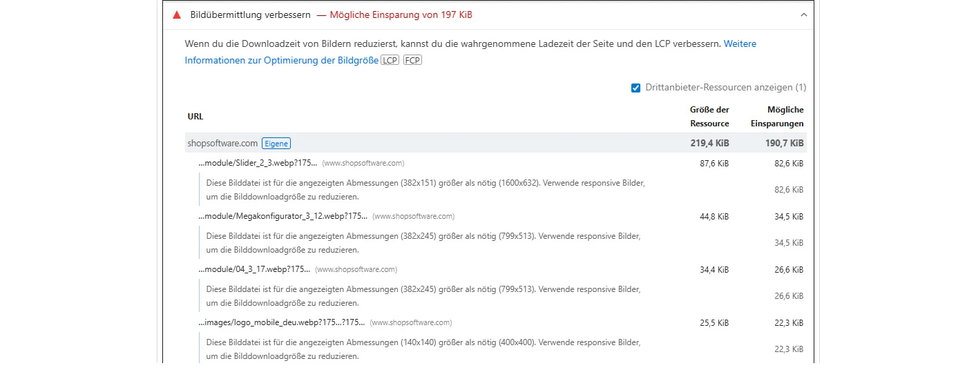Click the LCP metric badge
This screenshot has height=370, width=967.
390,60
